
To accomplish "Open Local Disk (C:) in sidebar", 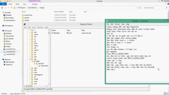I will coord(11,49).
